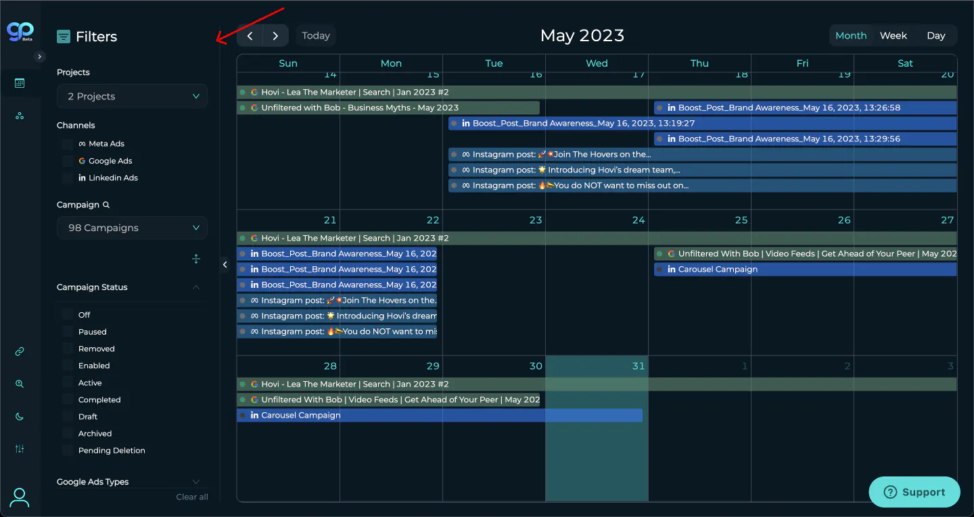Expand the left sidebar with the small chevron
Screen dimensions: 974x517
point(40,57)
